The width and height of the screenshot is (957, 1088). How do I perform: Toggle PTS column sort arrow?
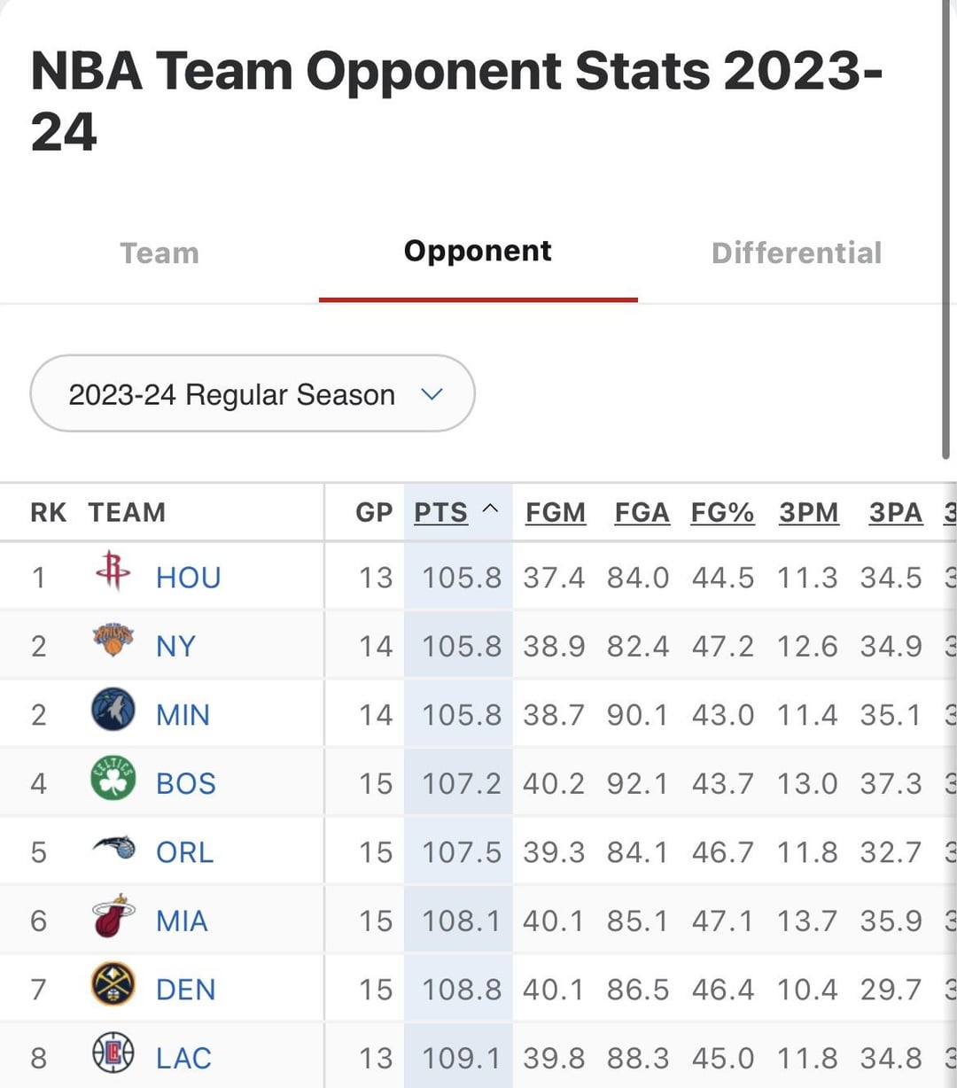click(490, 509)
